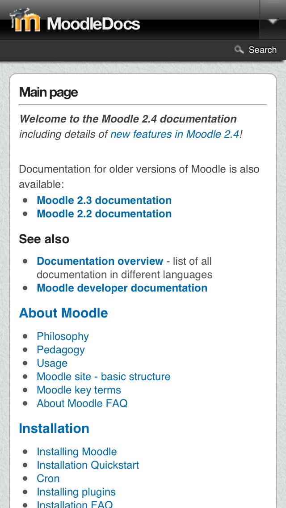Click the search magnifier icon
286x508 pixels.
pyautogui.click(x=239, y=50)
